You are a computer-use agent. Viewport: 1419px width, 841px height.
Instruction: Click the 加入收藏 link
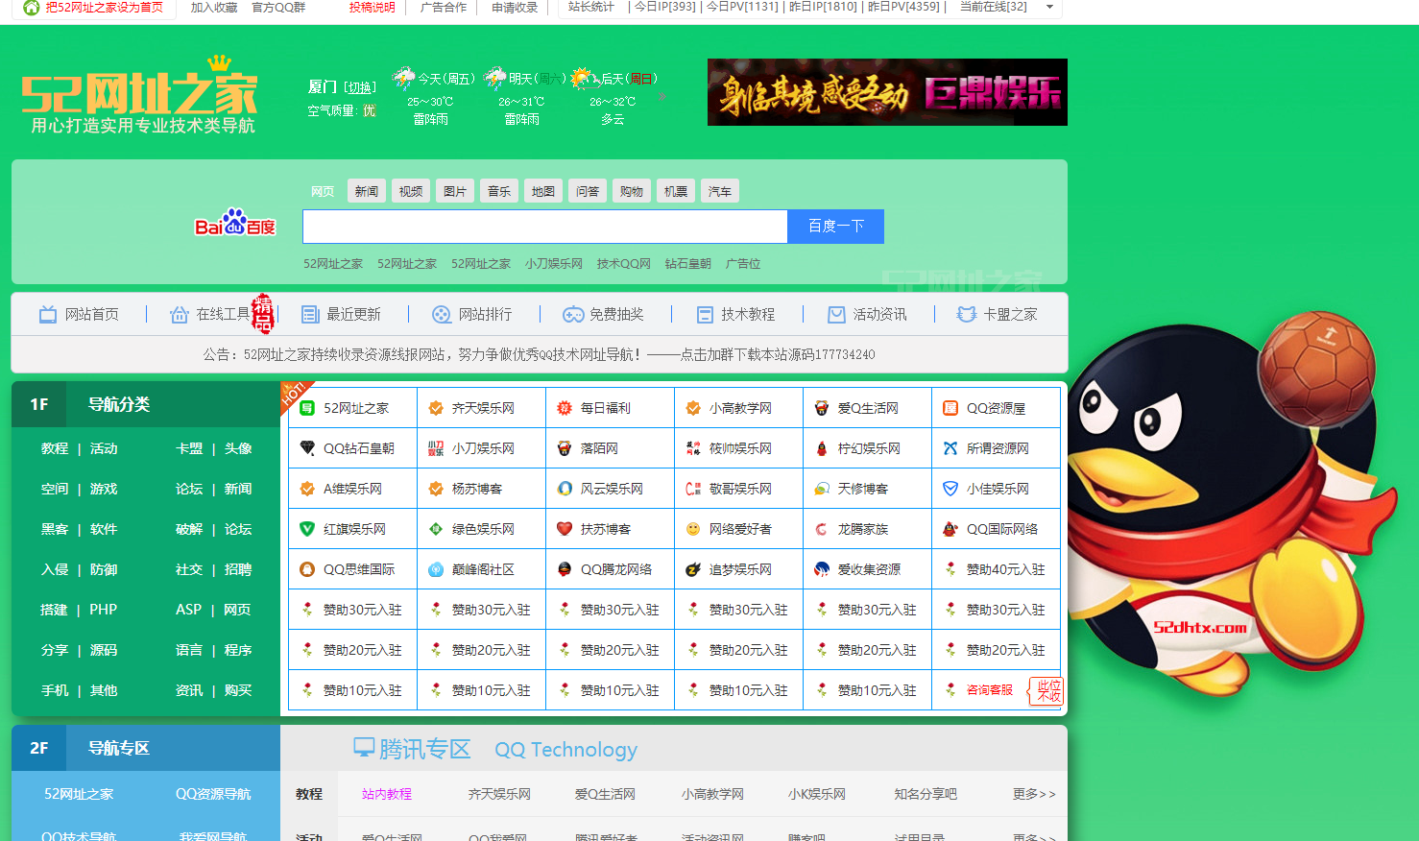click(214, 7)
